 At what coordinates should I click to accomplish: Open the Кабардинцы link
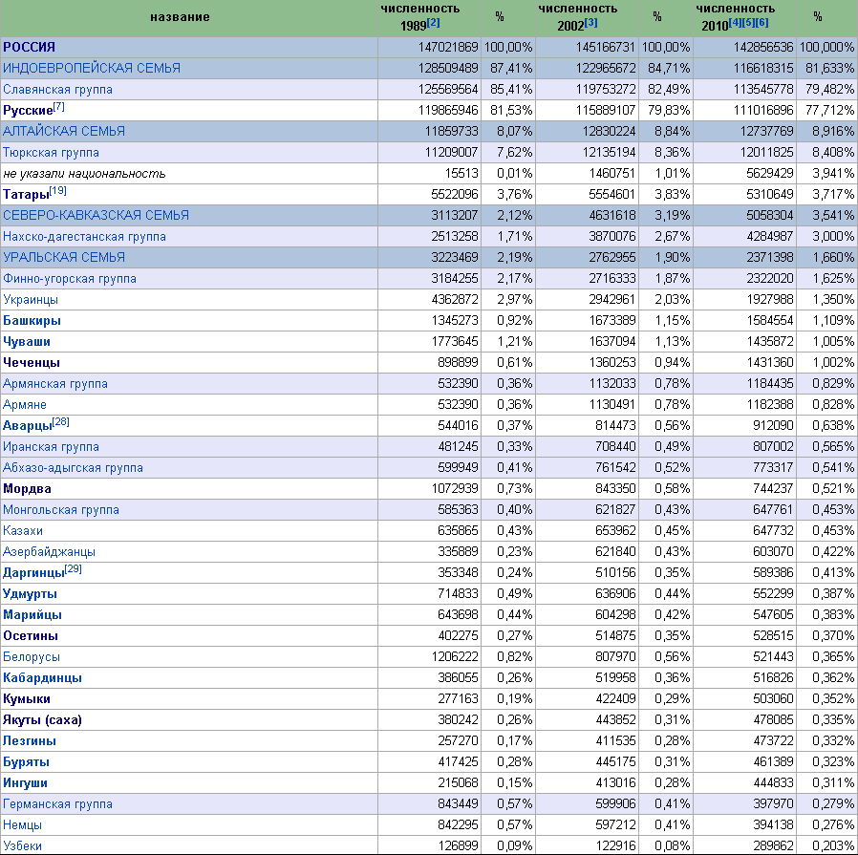[42, 678]
